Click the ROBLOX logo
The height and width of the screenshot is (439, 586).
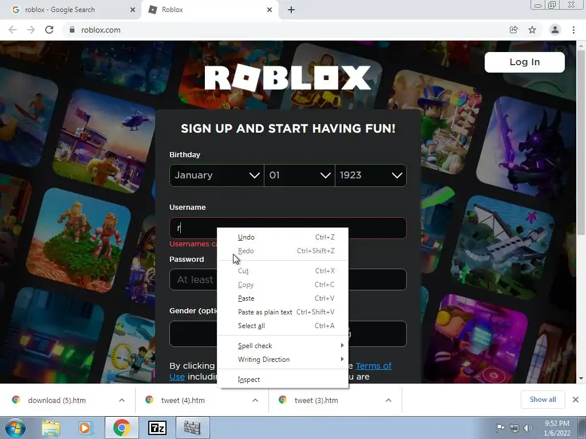[288, 78]
